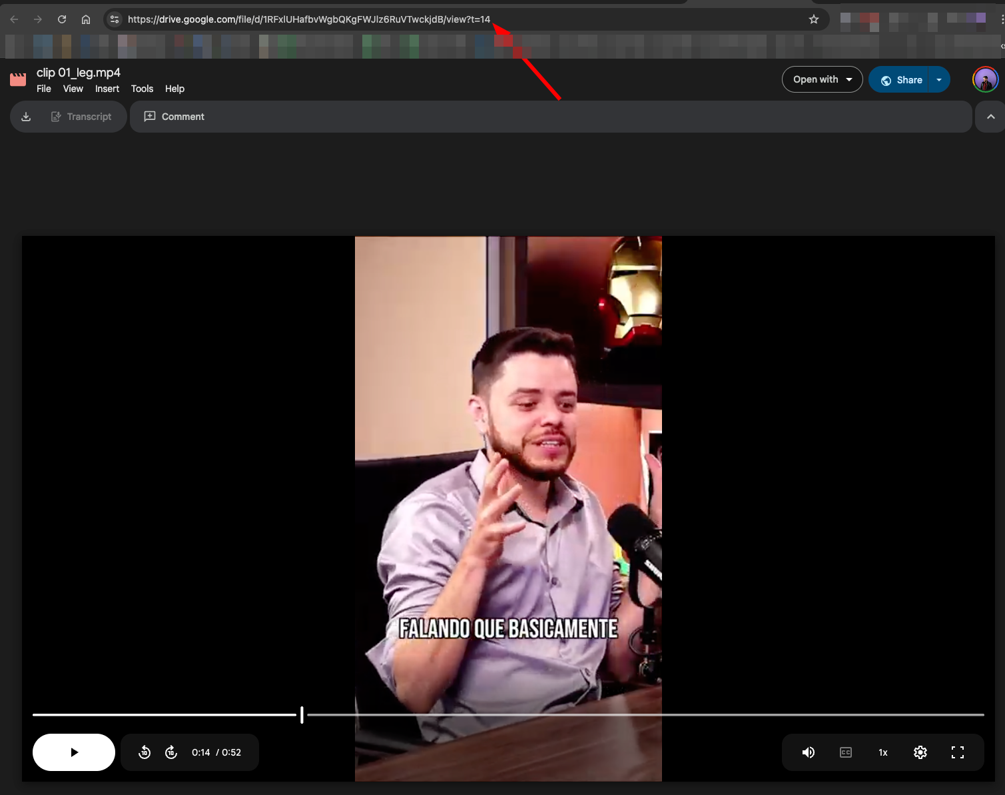Click the Comment button
Image resolution: width=1005 pixels, height=795 pixels.
[x=174, y=117]
